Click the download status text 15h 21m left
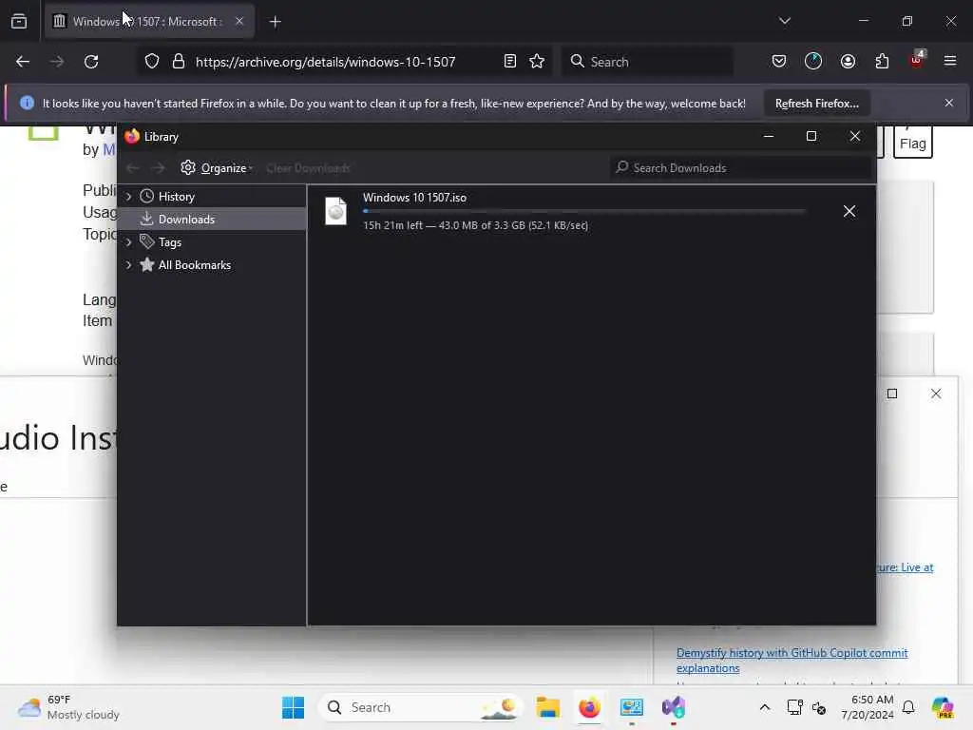 (475, 225)
